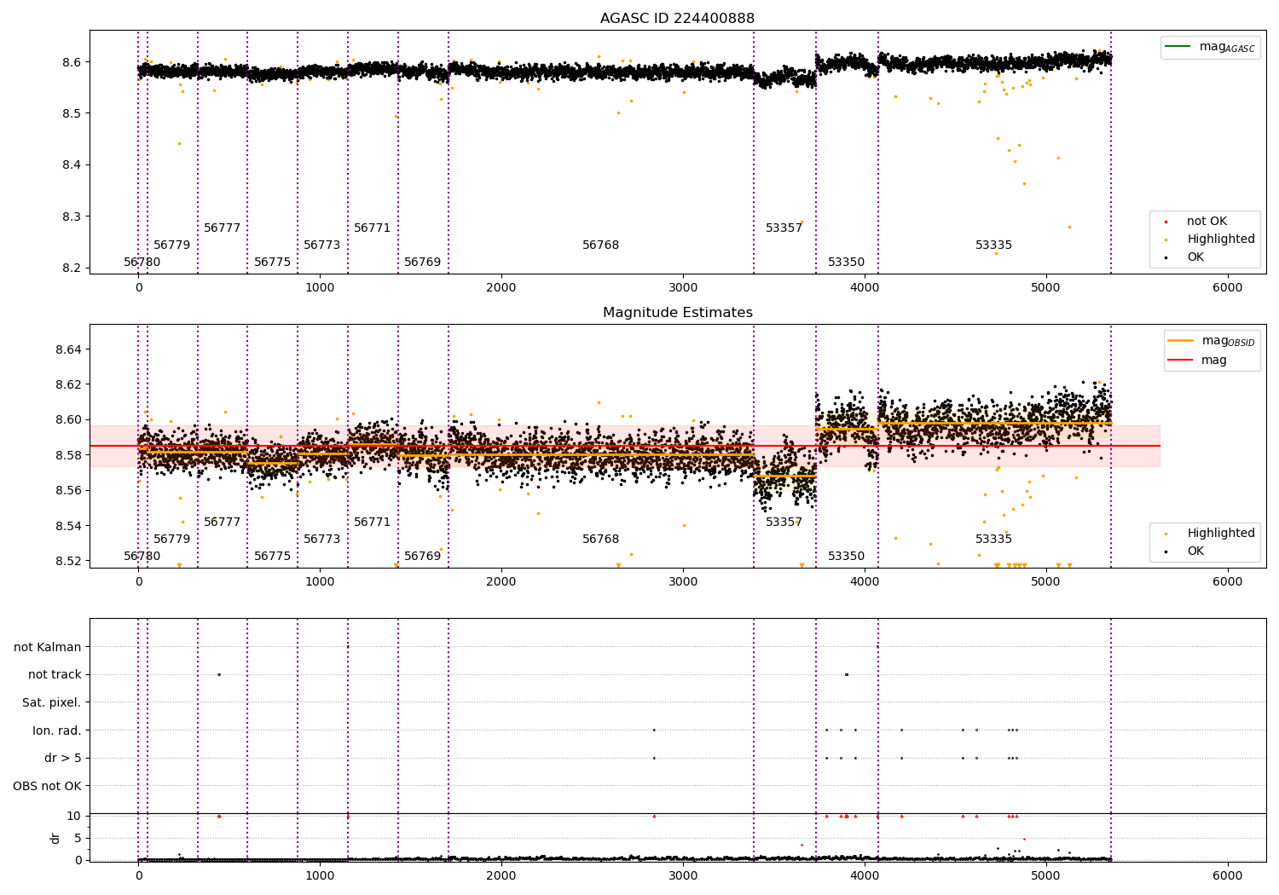Screen dimensions: 1279x895
Task: Click y-axis tick 8.58 on middle plot
Action: [x=68, y=456]
